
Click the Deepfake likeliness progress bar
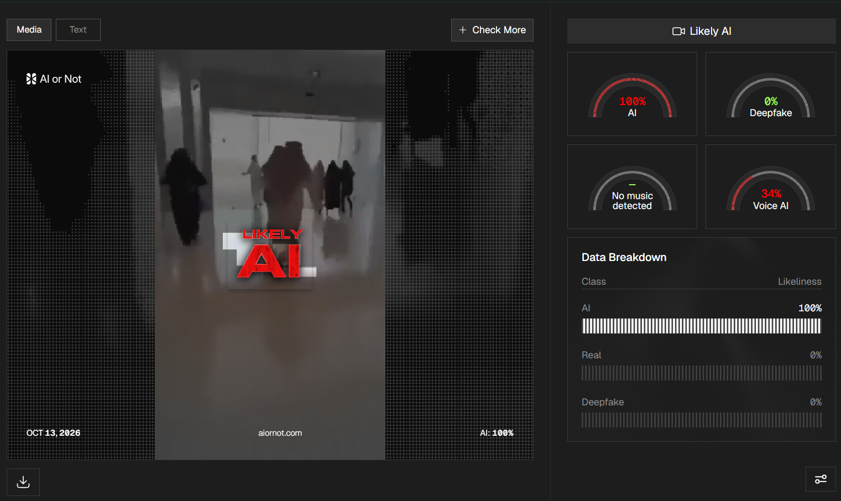click(702, 420)
